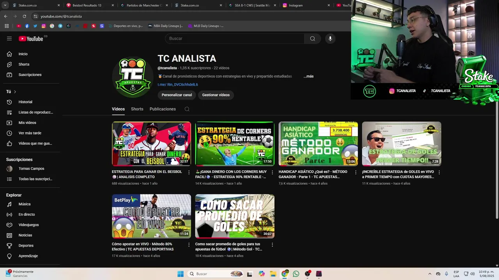Switch to channel Shorts tab
The height and width of the screenshot is (280, 499).
pos(137,109)
